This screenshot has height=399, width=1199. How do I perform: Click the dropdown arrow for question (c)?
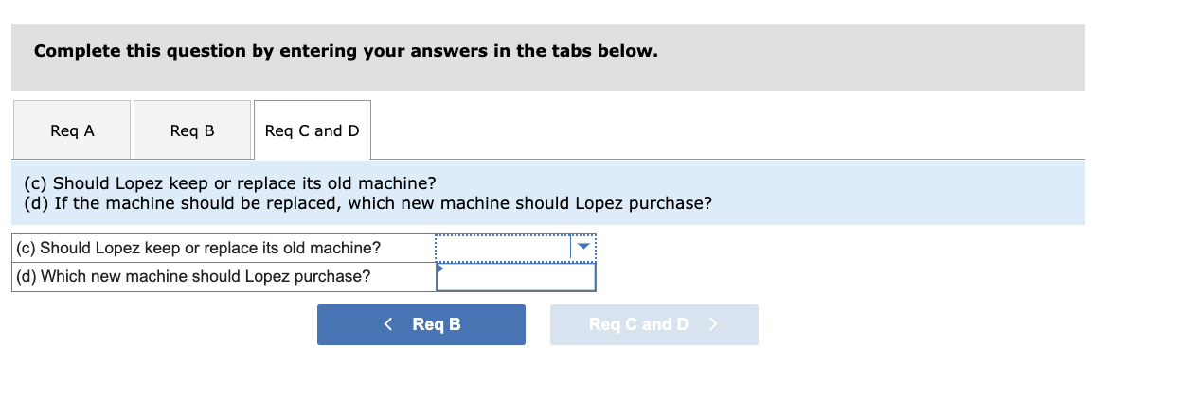tap(583, 248)
